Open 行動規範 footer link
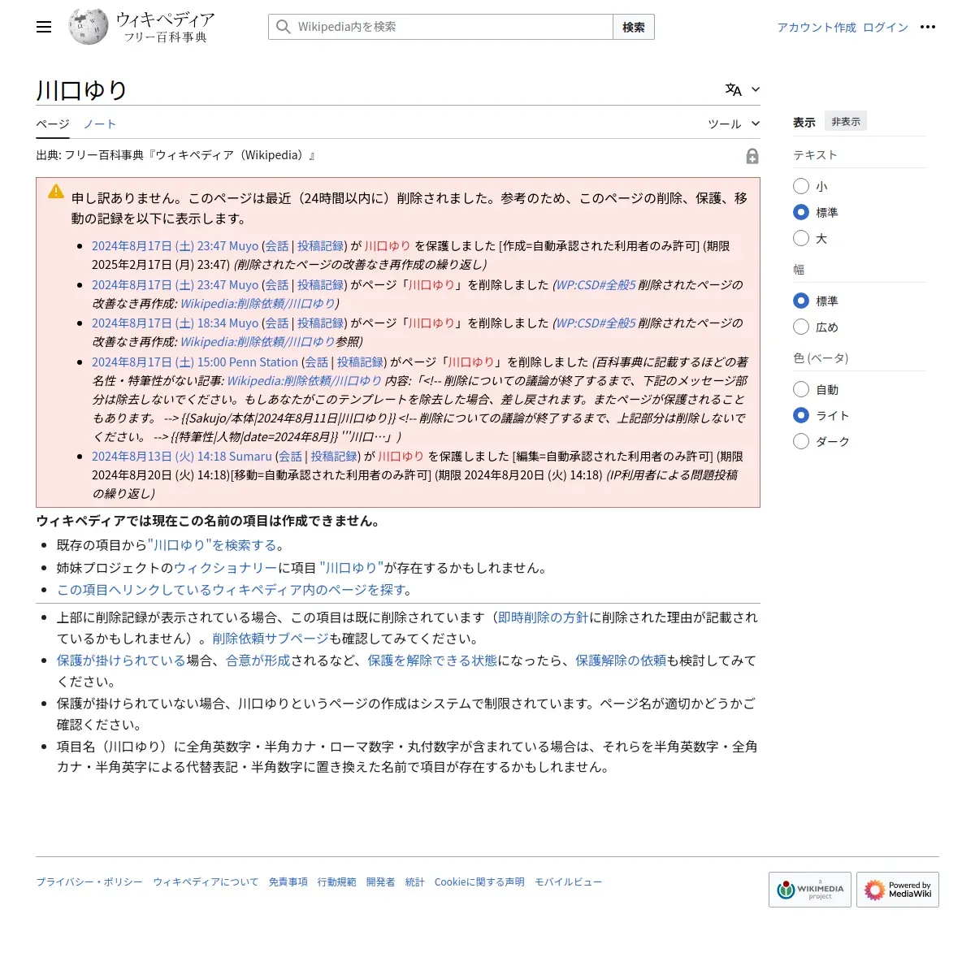This screenshot has width=975, height=979. coord(337,882)
